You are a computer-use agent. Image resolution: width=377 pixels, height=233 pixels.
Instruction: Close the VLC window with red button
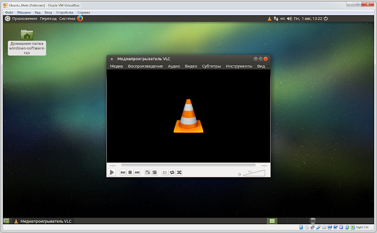click(266, 59)
